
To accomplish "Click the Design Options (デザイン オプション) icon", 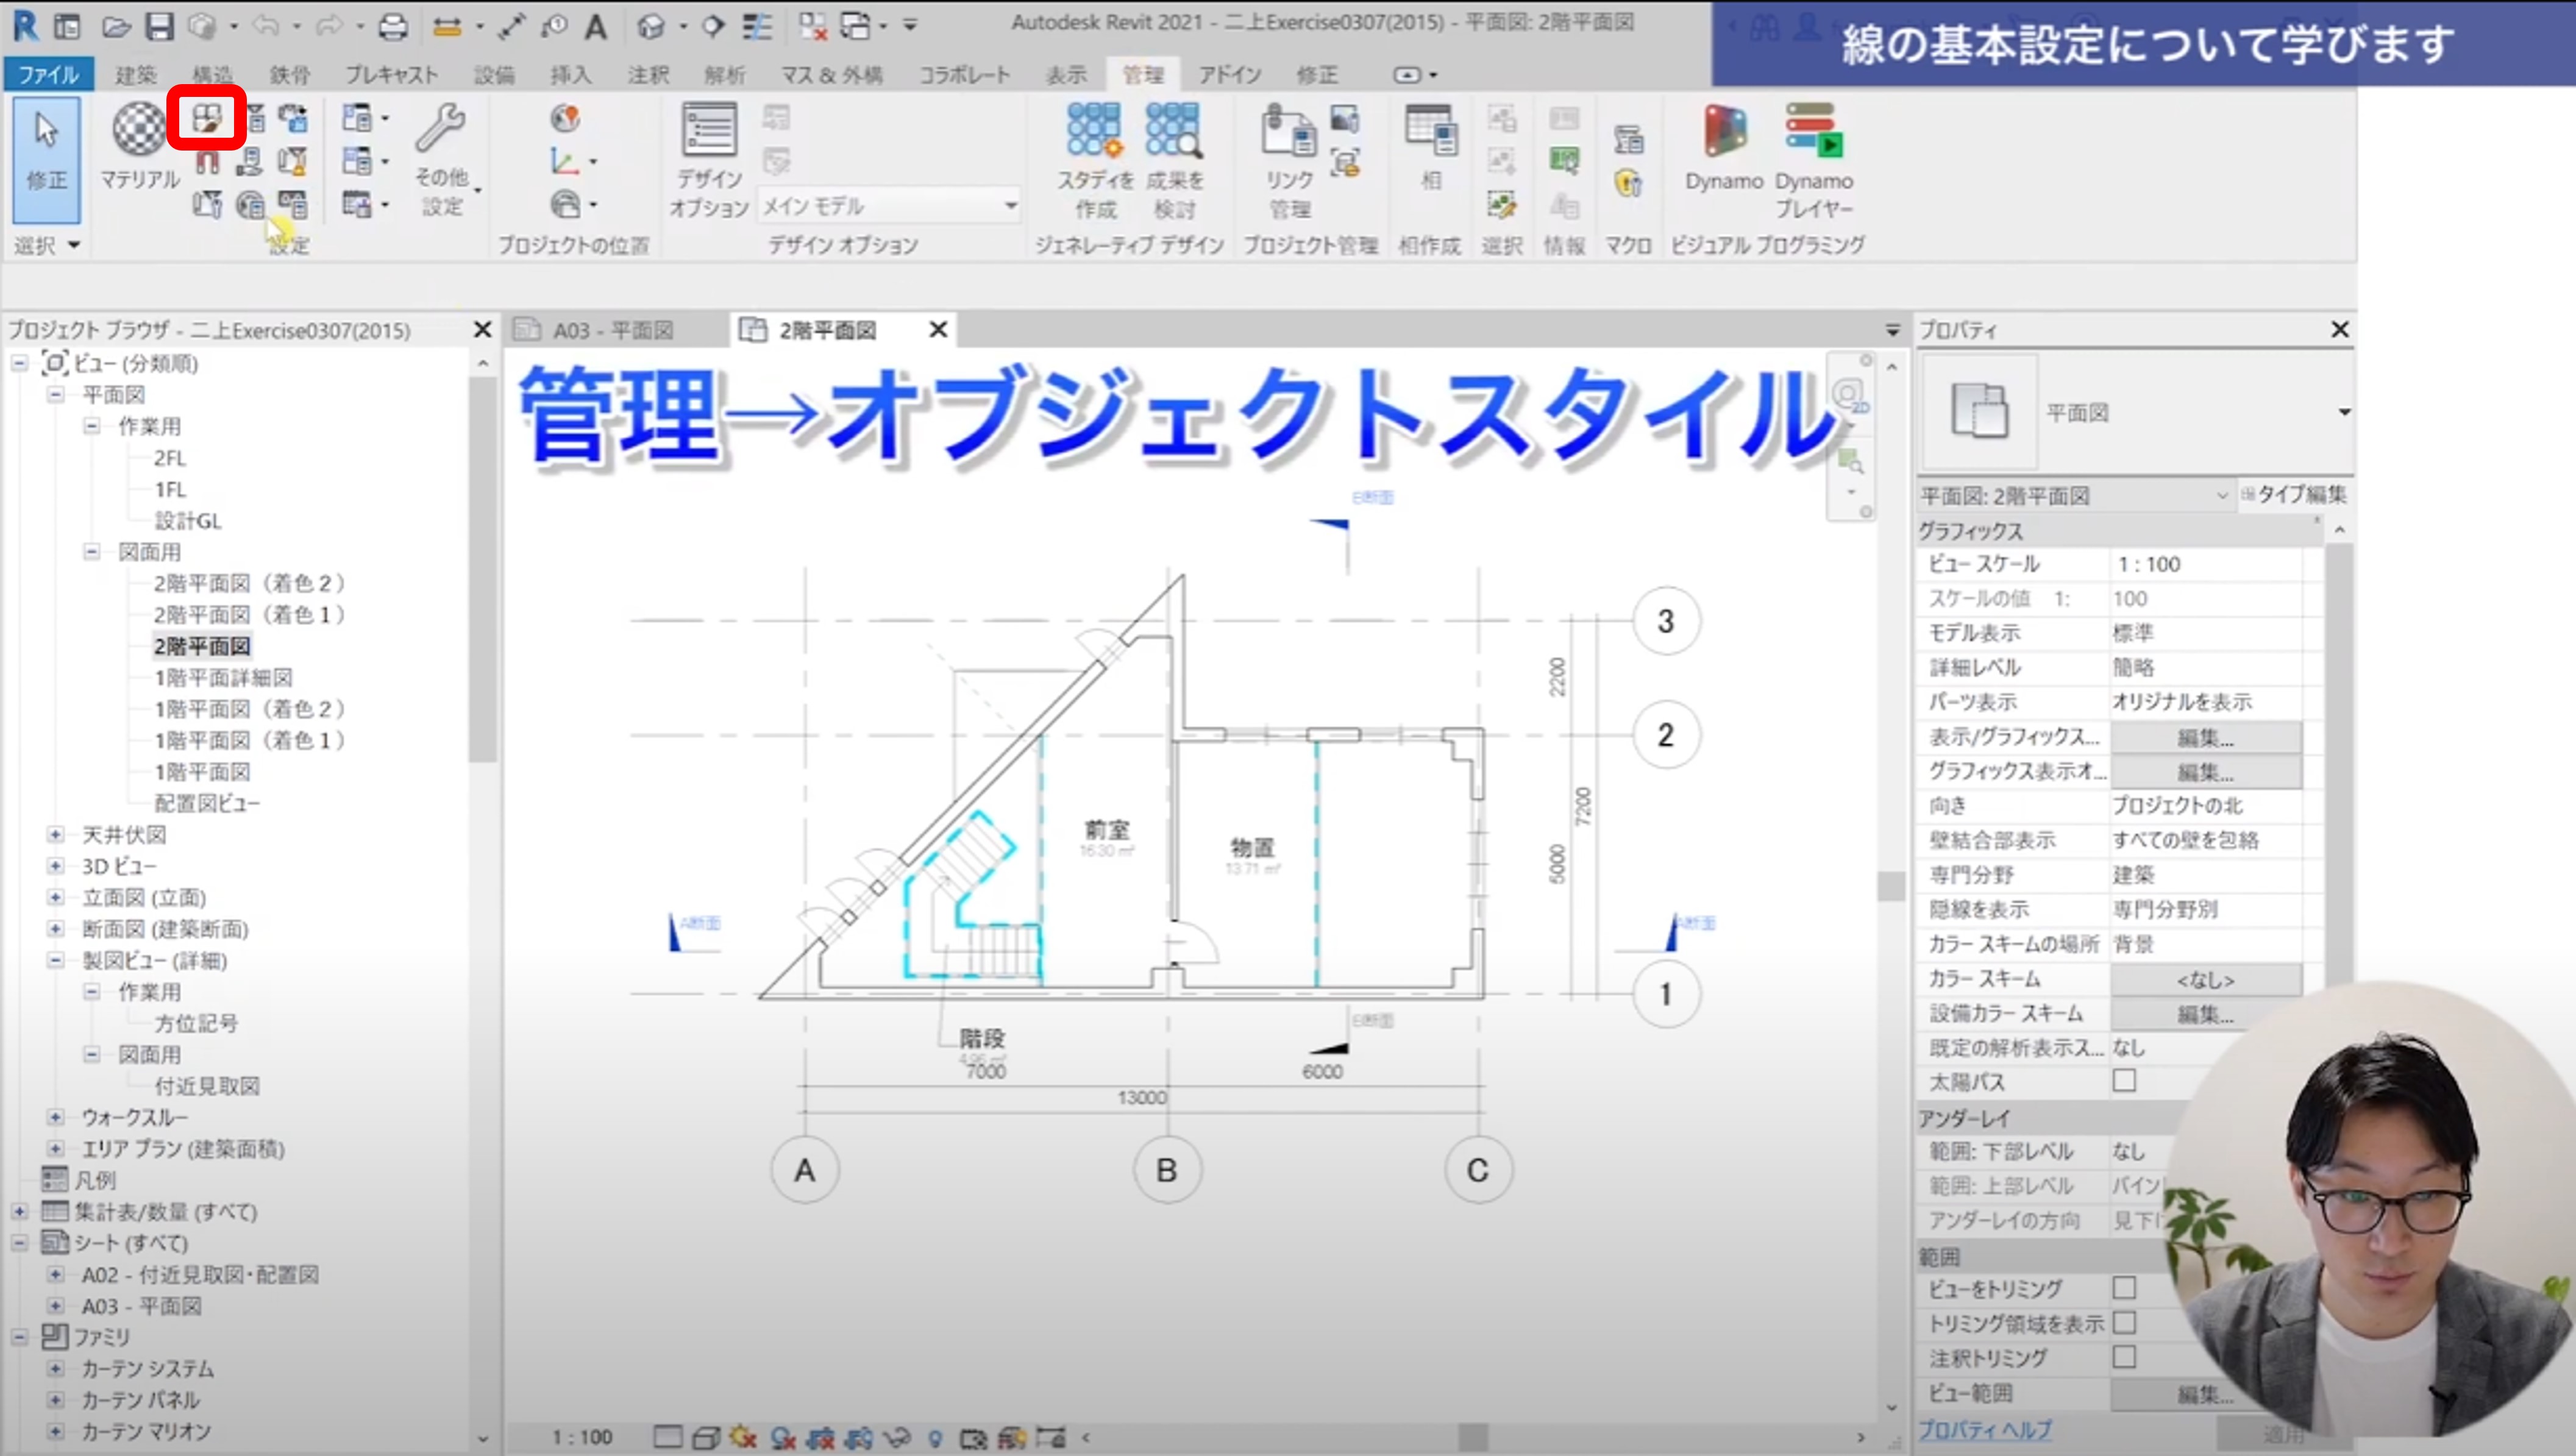I will click(708, 131).
